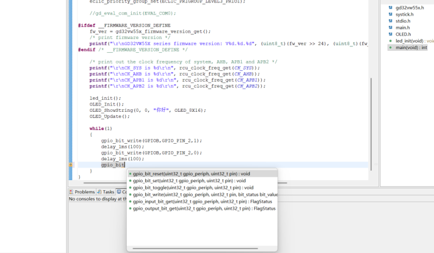Open gd32vw55x.h in outline

point(410,8)
